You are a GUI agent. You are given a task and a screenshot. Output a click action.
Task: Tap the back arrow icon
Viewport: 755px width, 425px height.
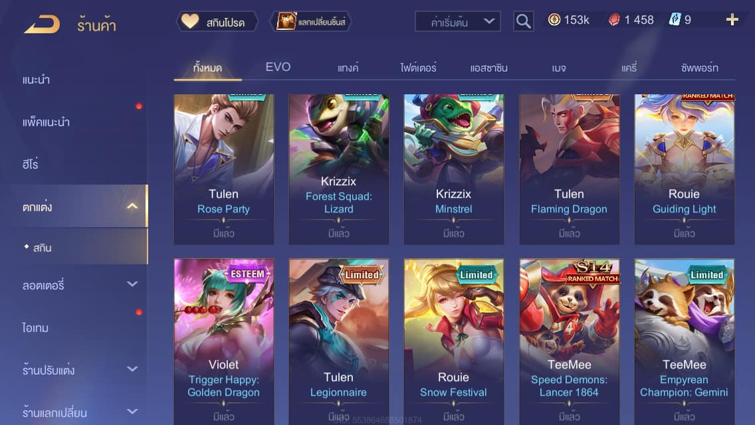pos(42,24)
